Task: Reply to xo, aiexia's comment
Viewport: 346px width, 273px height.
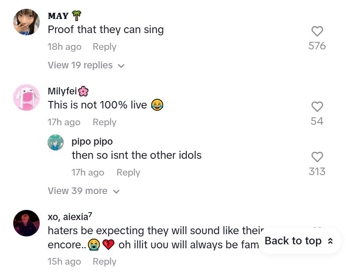Action: (105, 261)
